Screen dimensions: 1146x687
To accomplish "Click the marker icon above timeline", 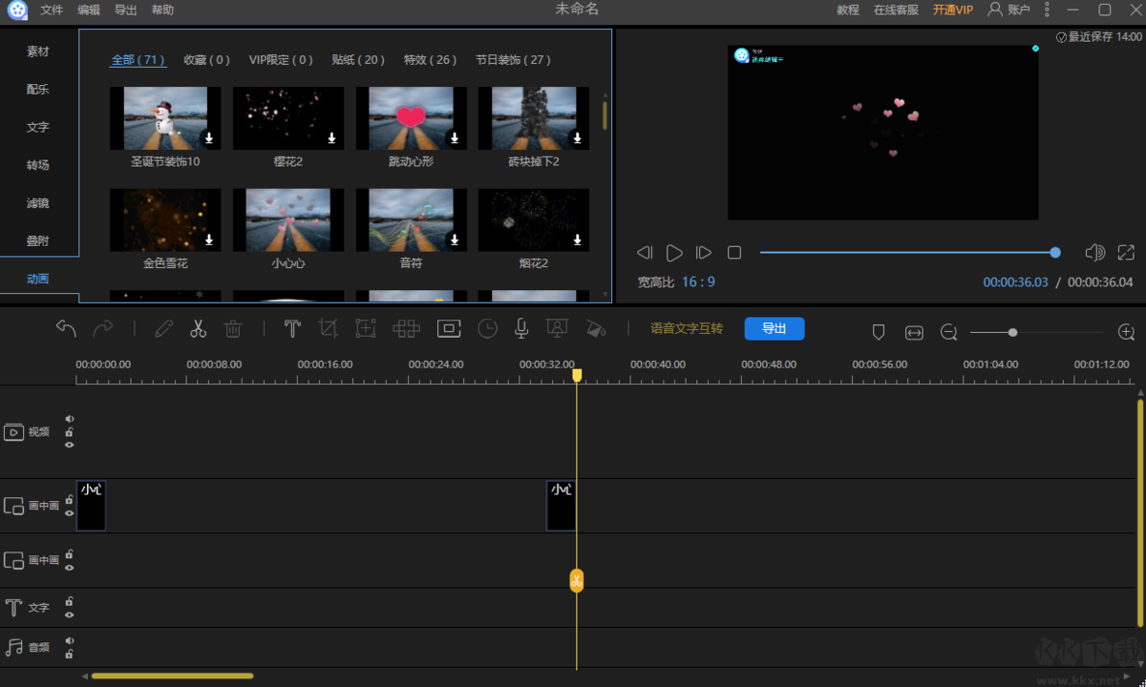I will tap(879, 332).
